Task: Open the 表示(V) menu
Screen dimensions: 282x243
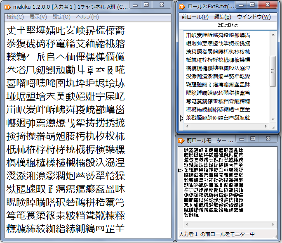Action: 38,17
